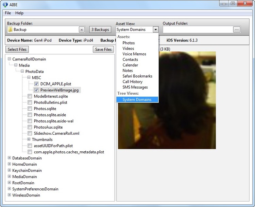Viewport: 255px width, 207px height.
Task: Expand the DatabaseDomain node
Action: coord(9,158)
